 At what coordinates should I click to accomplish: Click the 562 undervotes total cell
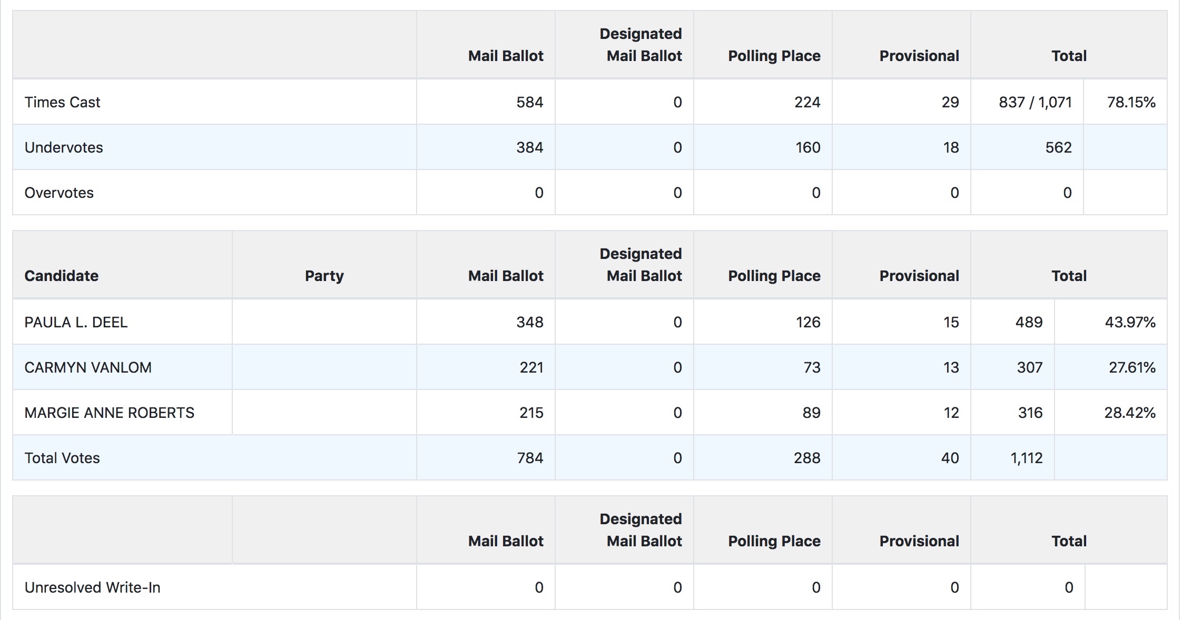[x=1058, y=147]
